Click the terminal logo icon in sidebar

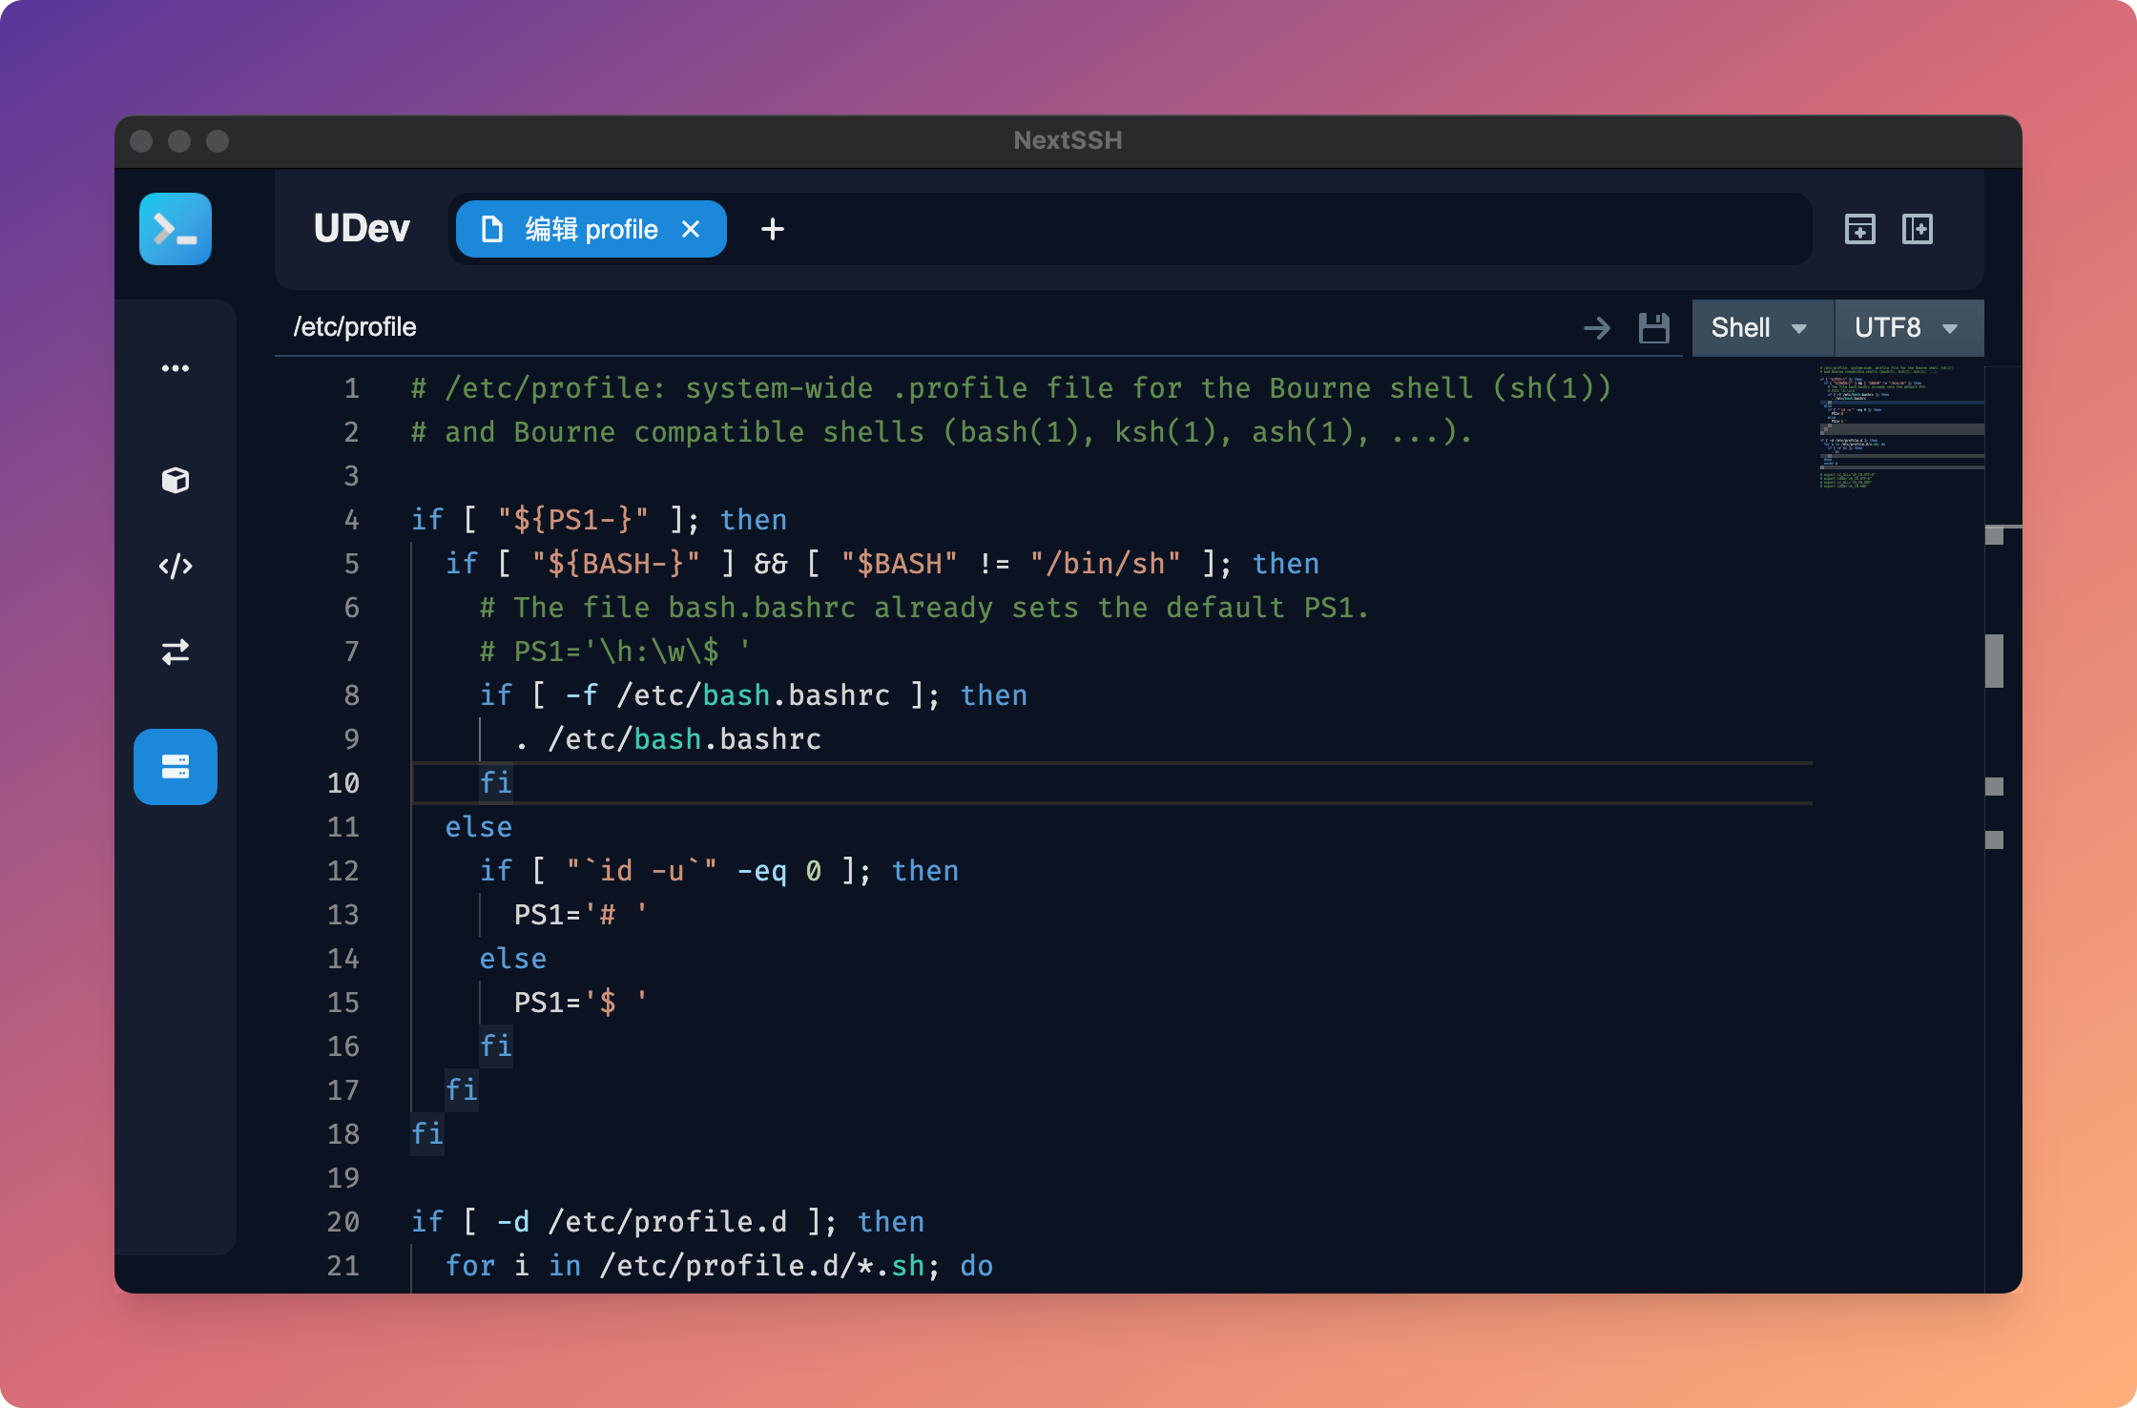[x=176, y=229]
